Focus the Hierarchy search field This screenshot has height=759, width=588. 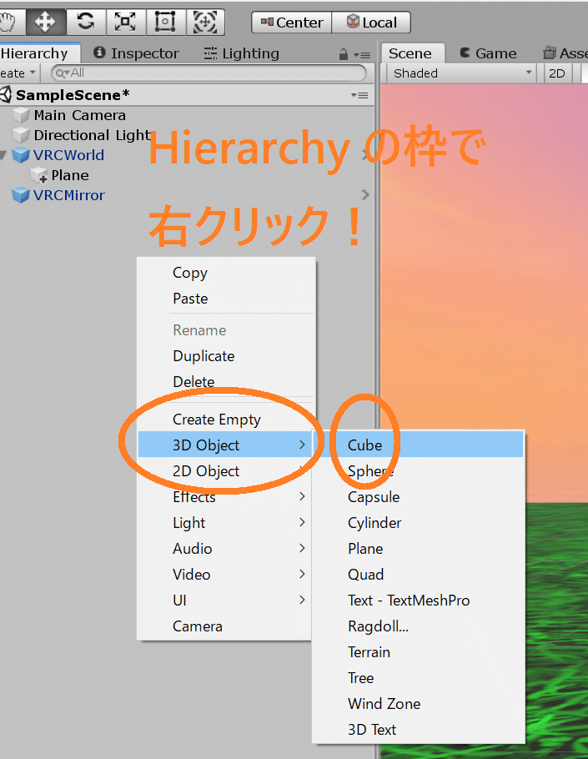pos(209,73)
